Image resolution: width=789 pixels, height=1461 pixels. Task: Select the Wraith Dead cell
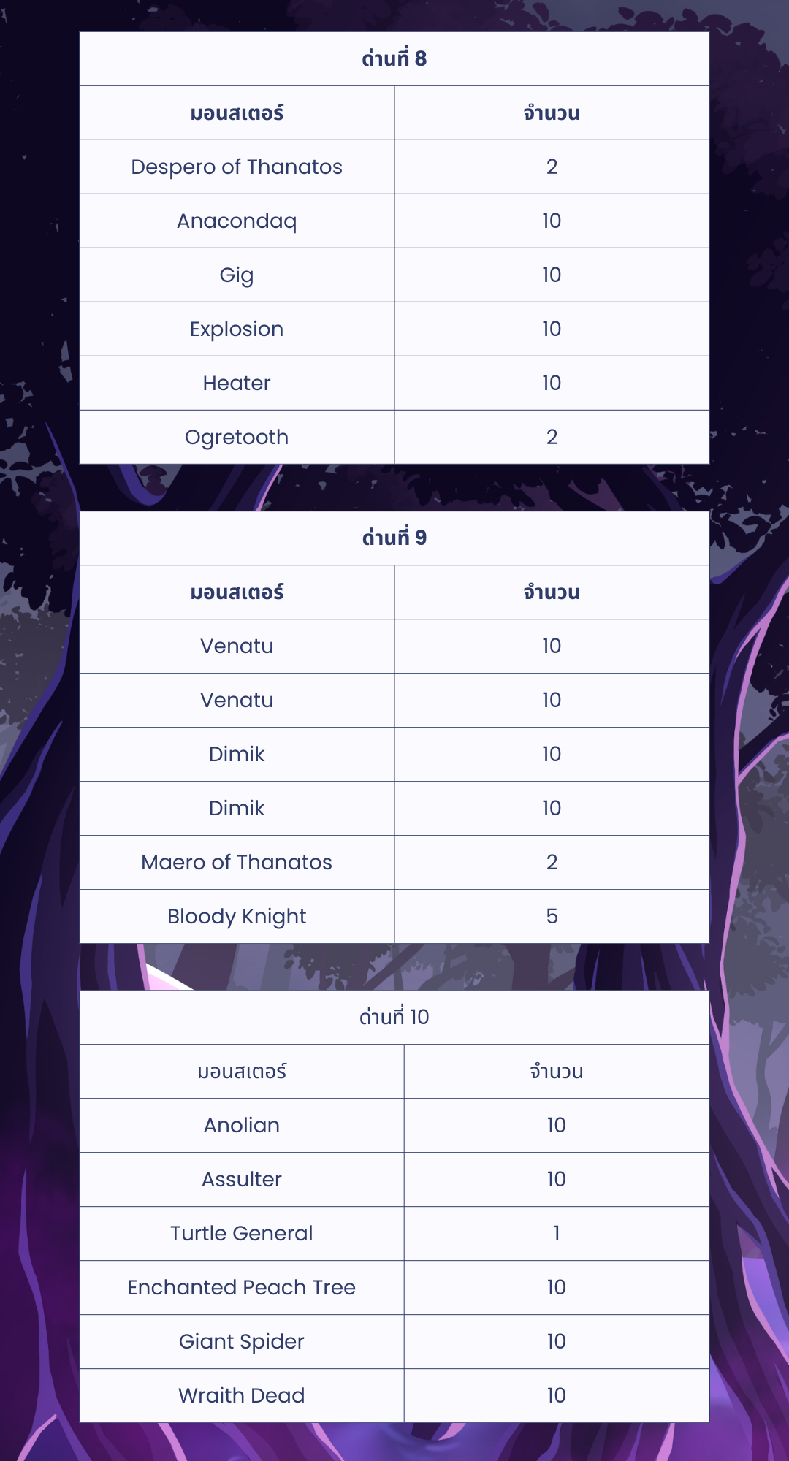point(241,1395)
